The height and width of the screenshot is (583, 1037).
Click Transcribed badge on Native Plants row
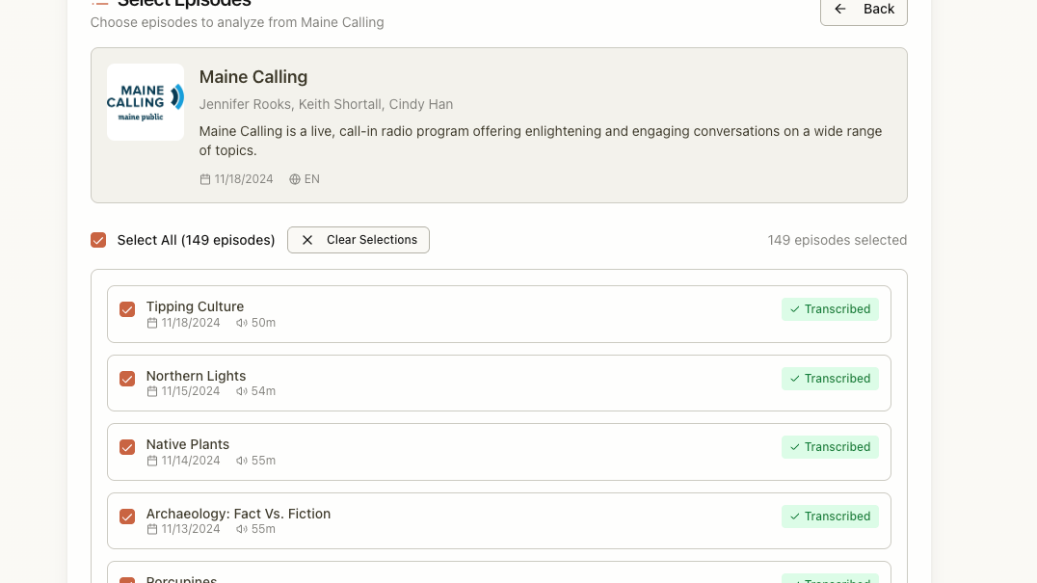pyautogui.click(x=830, y=447)
